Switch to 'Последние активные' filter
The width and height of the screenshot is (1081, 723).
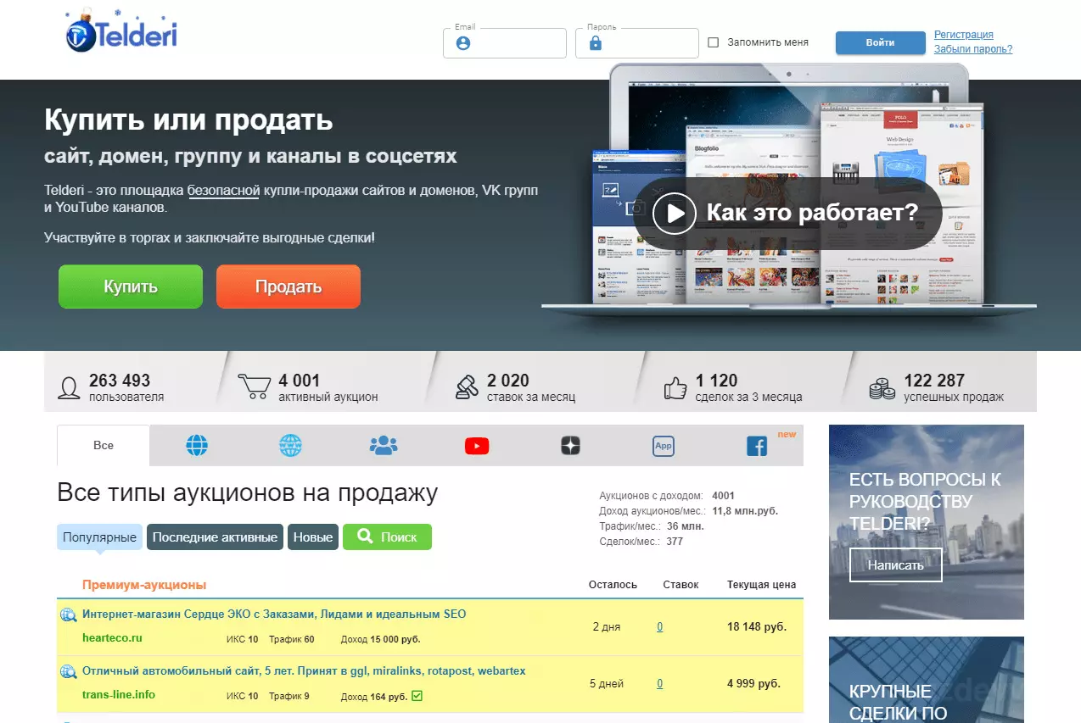(x=215, y=537)
